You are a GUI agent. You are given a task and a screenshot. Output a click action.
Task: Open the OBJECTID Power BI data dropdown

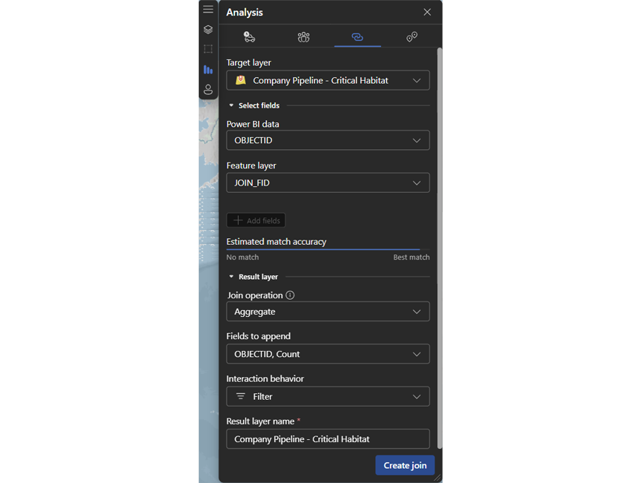328,140
